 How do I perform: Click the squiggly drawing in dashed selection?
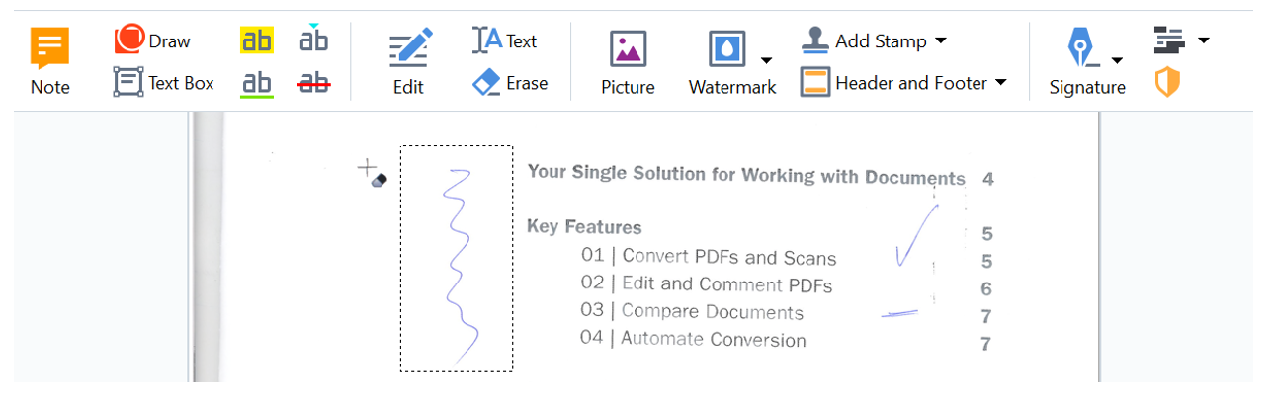coord(457,259)
